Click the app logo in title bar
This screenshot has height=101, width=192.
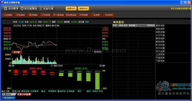point(2,2)
